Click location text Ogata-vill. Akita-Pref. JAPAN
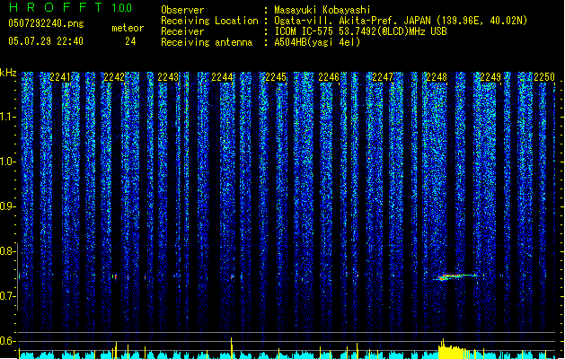 (350, 21)
